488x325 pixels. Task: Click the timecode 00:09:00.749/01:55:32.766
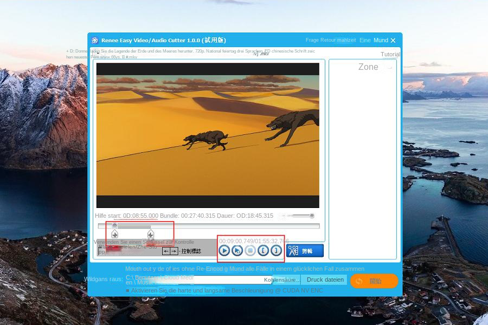[254, 241]
